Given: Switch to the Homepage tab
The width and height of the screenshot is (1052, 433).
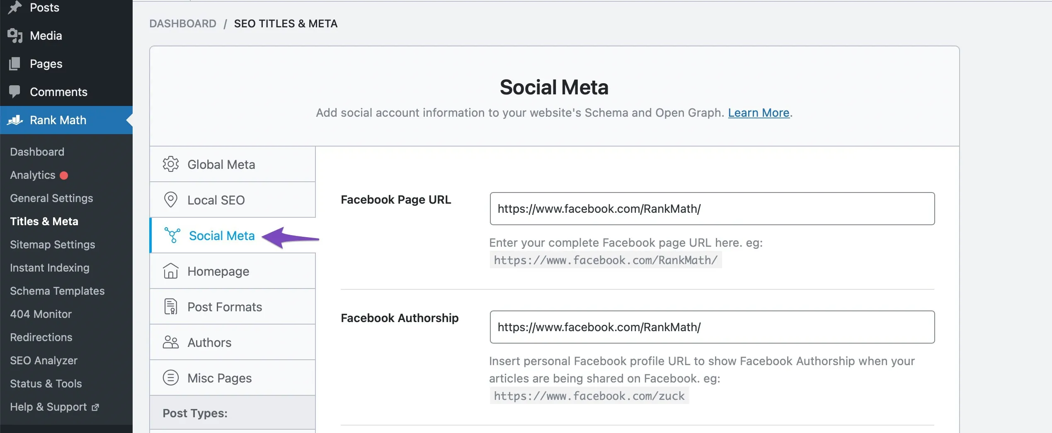Looking at the screenshot, I should point(233,271).
